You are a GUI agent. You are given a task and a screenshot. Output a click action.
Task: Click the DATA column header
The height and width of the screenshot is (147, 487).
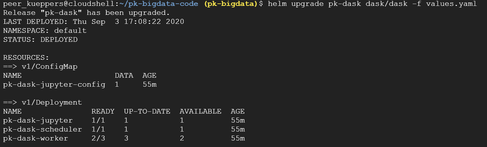[124, 76]
